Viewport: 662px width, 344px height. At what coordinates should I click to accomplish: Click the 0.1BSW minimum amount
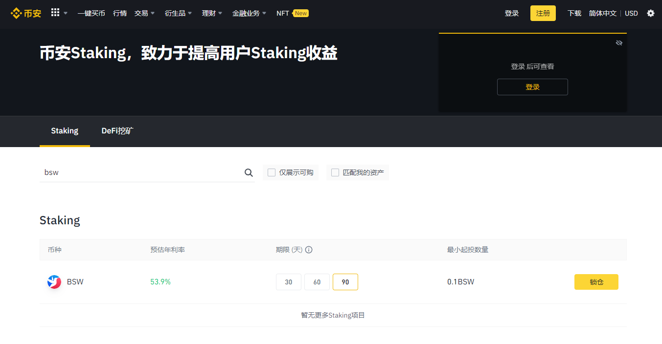461,282
